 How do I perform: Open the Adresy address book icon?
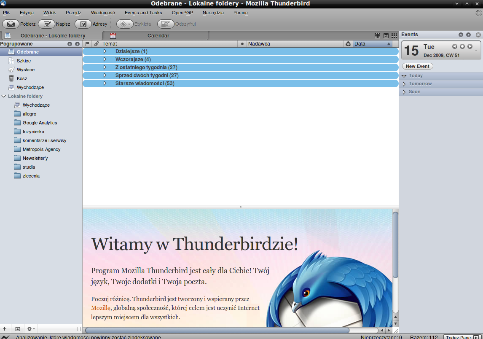pyautogui.click(x=83, y=24)
